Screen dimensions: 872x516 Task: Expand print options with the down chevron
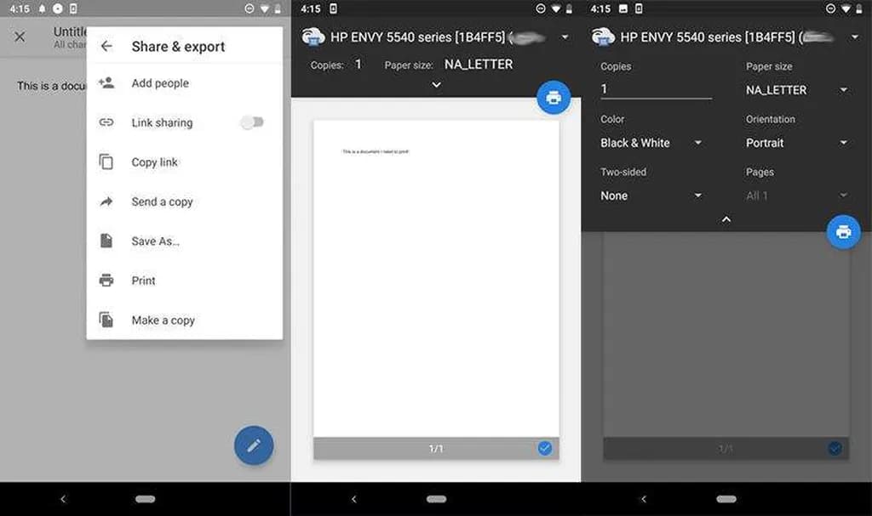436,85
